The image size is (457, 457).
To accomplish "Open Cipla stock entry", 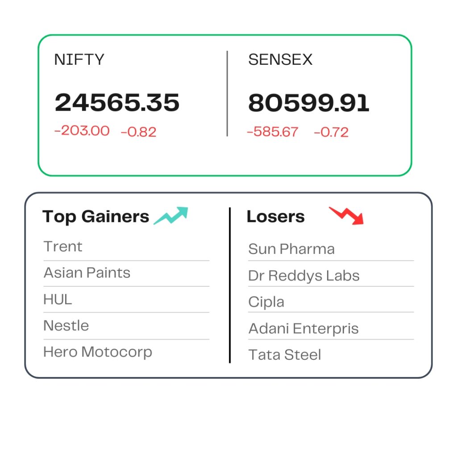I will click(266, 302).
